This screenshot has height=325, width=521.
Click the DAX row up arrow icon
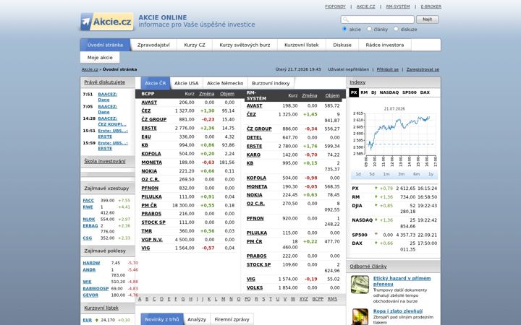pyautogui.click(x=376, y=243)
